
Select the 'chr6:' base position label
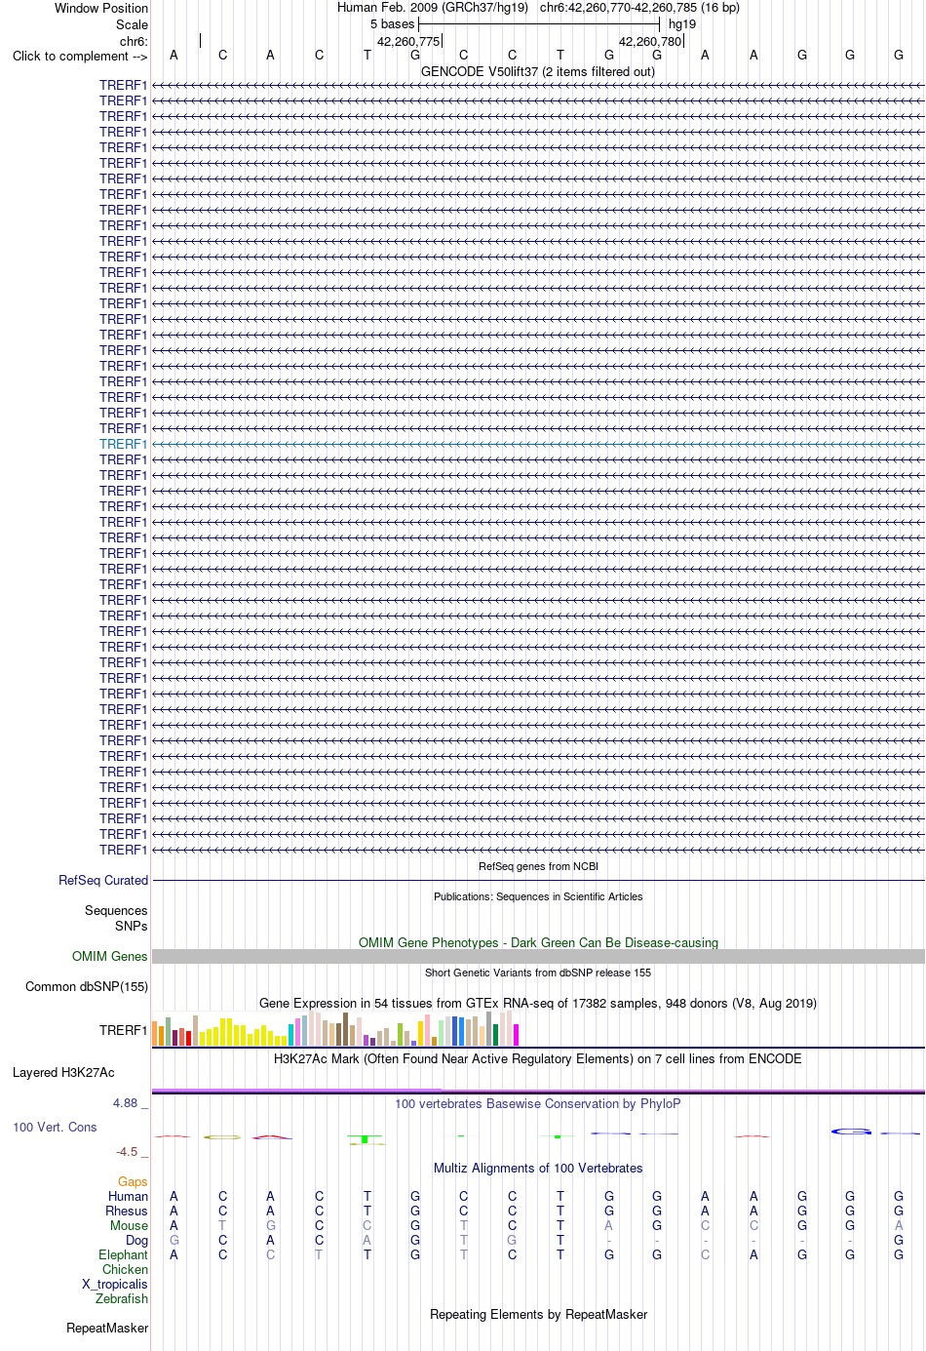click(x=134, y=41)
